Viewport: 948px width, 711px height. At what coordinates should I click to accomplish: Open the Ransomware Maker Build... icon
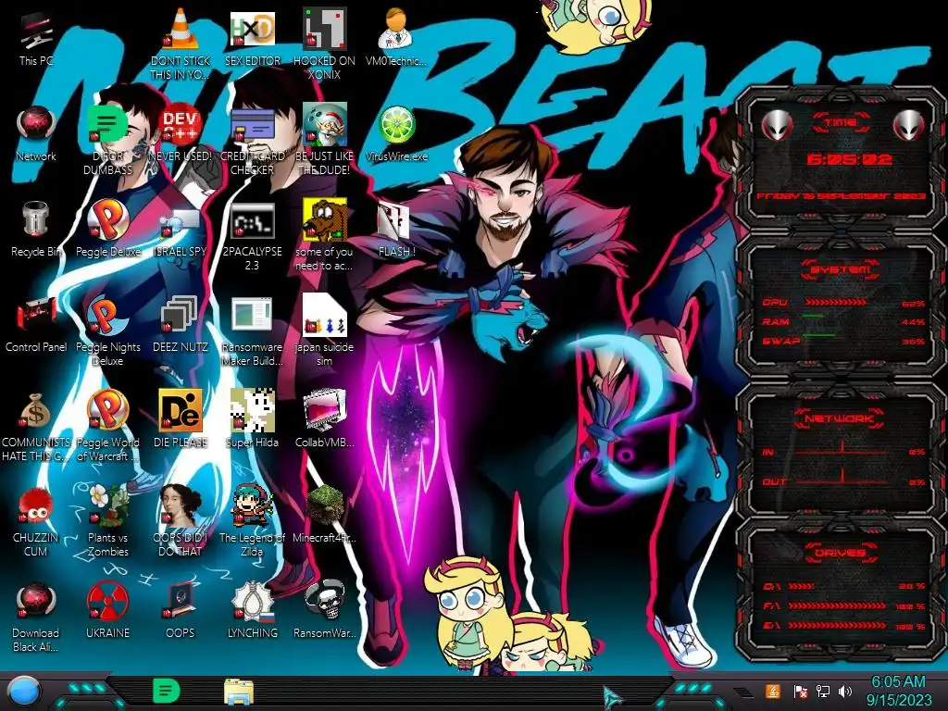tap(253, 331)
